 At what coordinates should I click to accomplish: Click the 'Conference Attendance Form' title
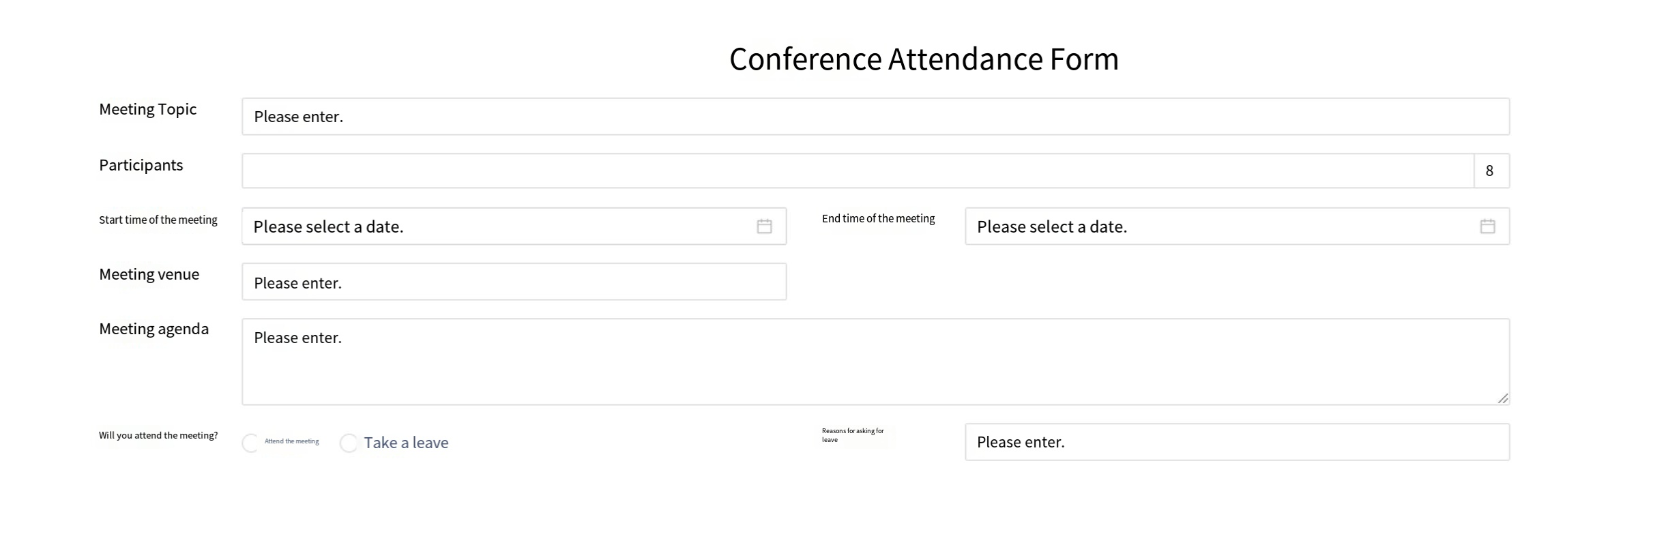[924, 59]
